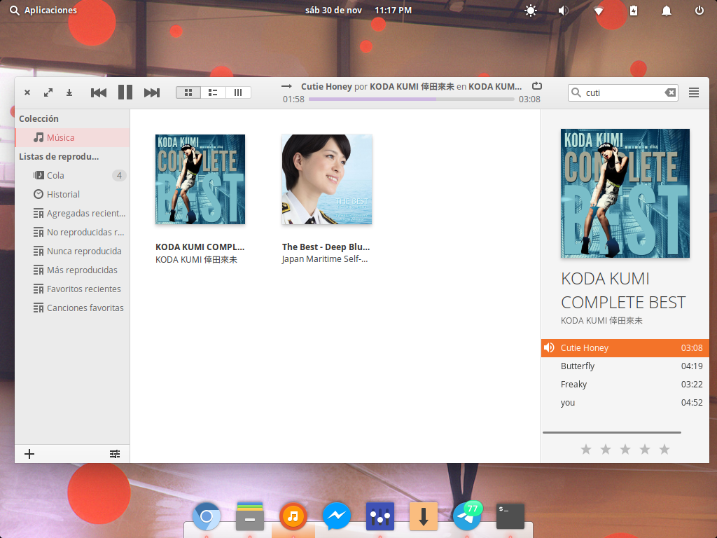Click the search field containing cuti

click(x=622, y=93)
